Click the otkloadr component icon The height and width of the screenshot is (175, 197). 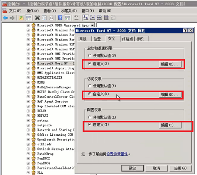pyautogui.click(x=33, y=144)
